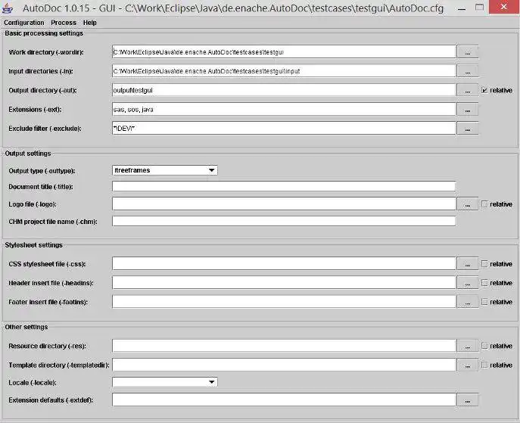520x423 pixels.
Task: Check relative for Header insert file
Action: [x=484, y=283]
